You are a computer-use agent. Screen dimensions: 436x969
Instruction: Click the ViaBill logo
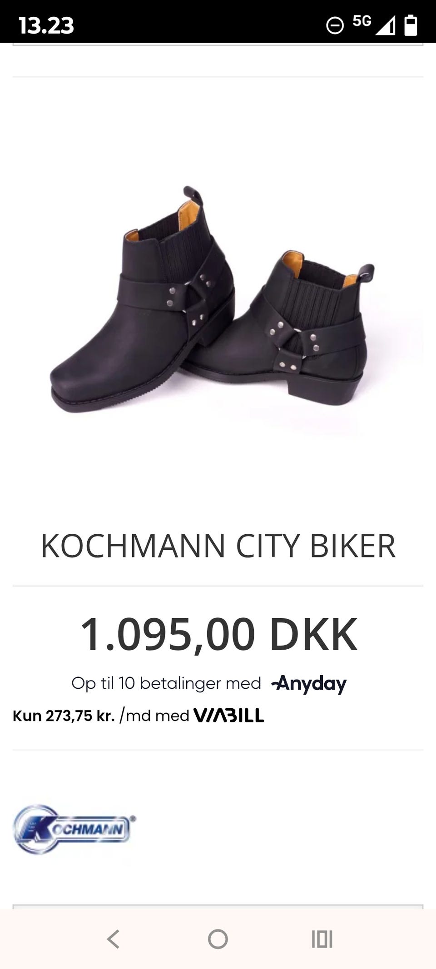(229, 716)
